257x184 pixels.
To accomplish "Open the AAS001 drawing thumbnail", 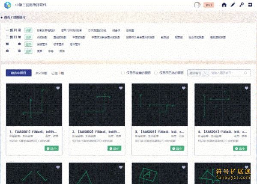I will pyautogui.click(x=34, y=105).
